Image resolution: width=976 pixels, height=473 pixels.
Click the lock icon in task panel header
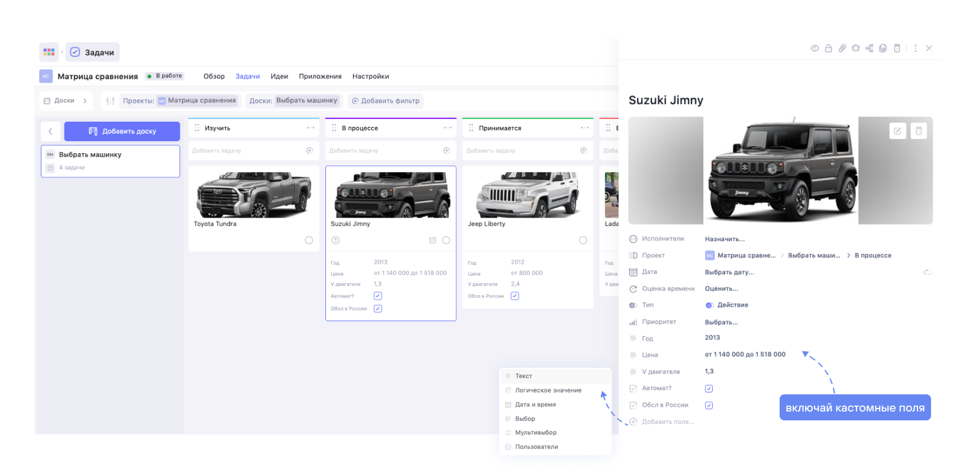pos(828,48)
